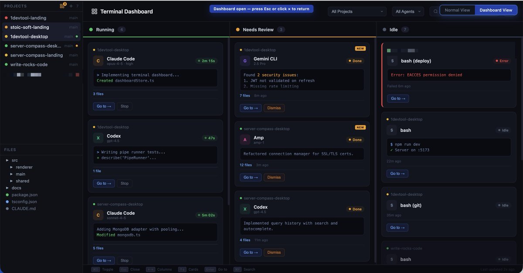
Task: Go to the bash (deploy) terminal
Action: tap(398, 99)
